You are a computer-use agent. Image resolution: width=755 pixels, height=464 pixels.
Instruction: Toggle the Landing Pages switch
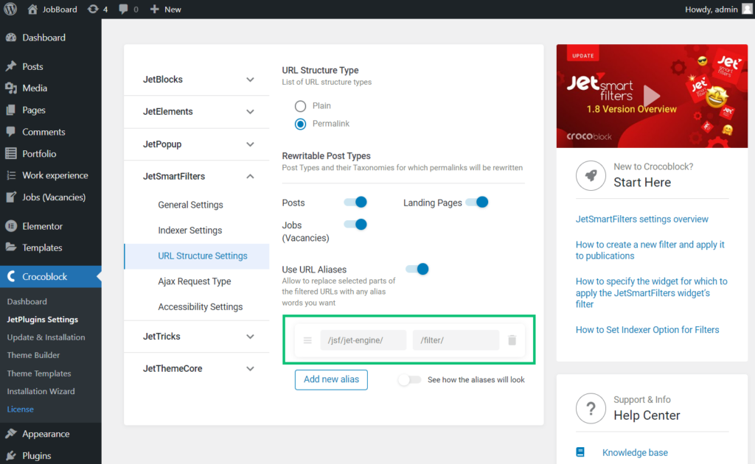pos(477,203)
